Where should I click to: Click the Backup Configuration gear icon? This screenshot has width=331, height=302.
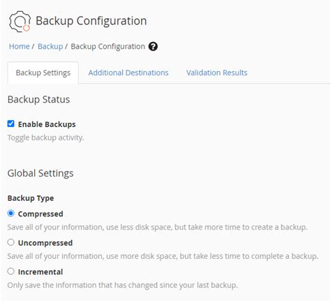pyautogui.click(x=20, y=22)
